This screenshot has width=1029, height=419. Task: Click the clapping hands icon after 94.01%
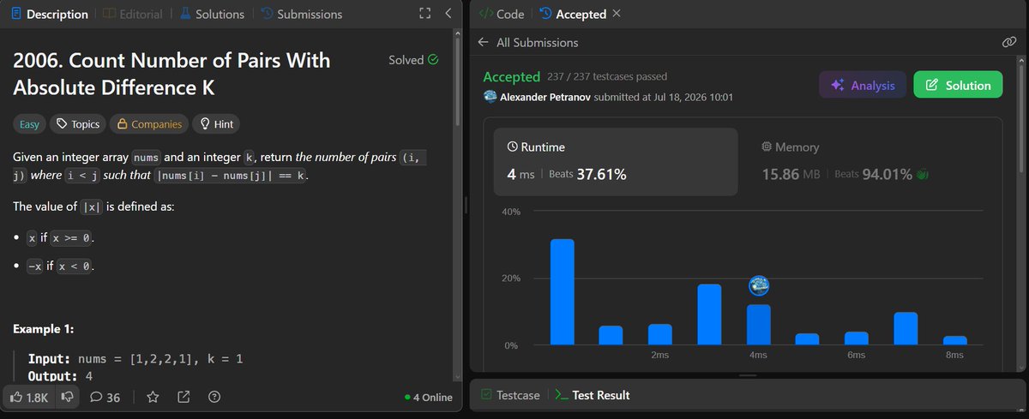coord(922,174)
